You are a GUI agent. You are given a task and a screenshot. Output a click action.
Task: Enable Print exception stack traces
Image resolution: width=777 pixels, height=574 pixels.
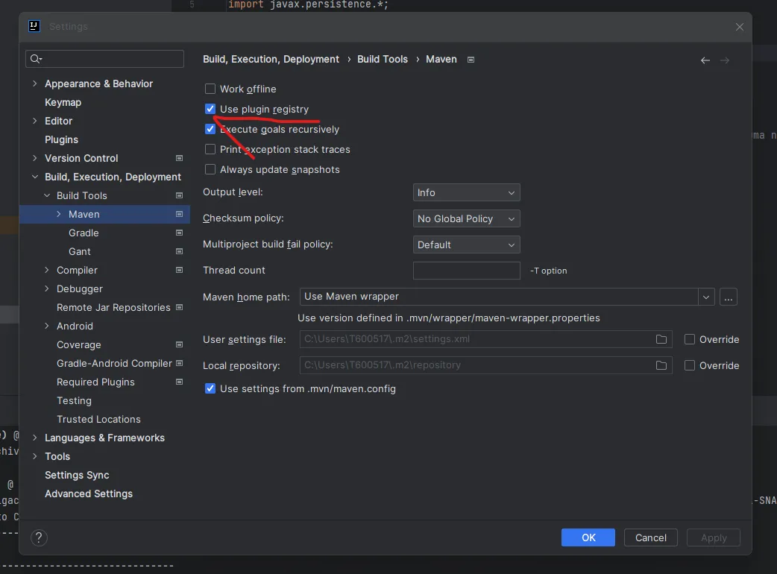point(210,149)
